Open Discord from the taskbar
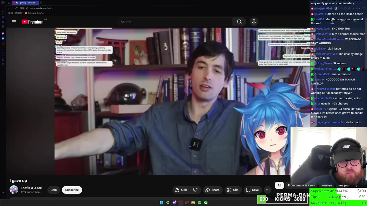The width and height of the screenshot is (367, 206). point(174,203)
